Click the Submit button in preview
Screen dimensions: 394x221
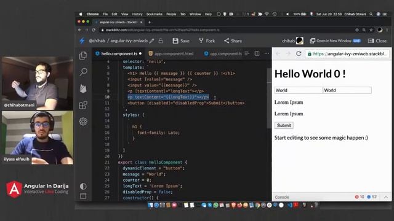284,125
